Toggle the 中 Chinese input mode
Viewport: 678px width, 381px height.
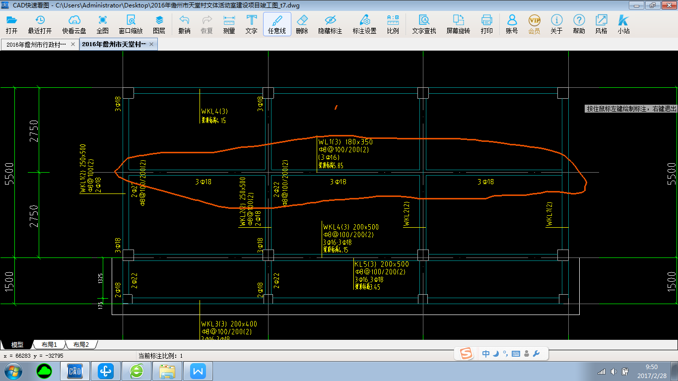click(x=486, y=354)
